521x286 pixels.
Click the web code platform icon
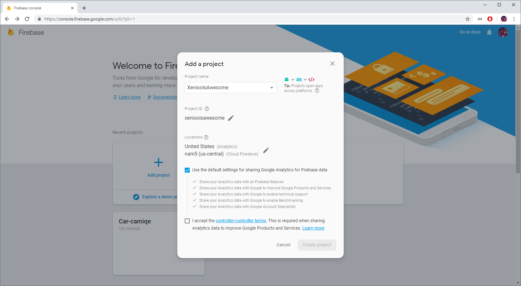pyautogui.click(x=311, y=80)
